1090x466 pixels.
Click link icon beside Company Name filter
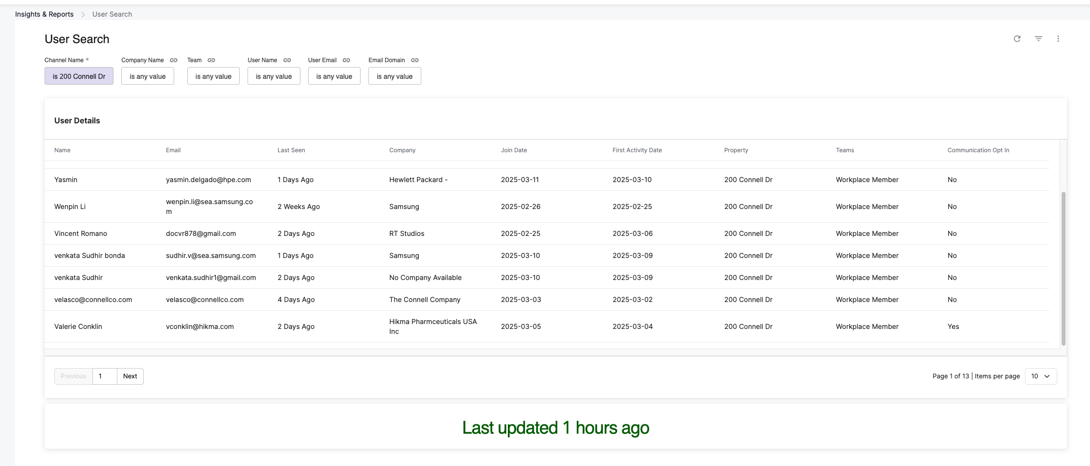click(174, 60)
